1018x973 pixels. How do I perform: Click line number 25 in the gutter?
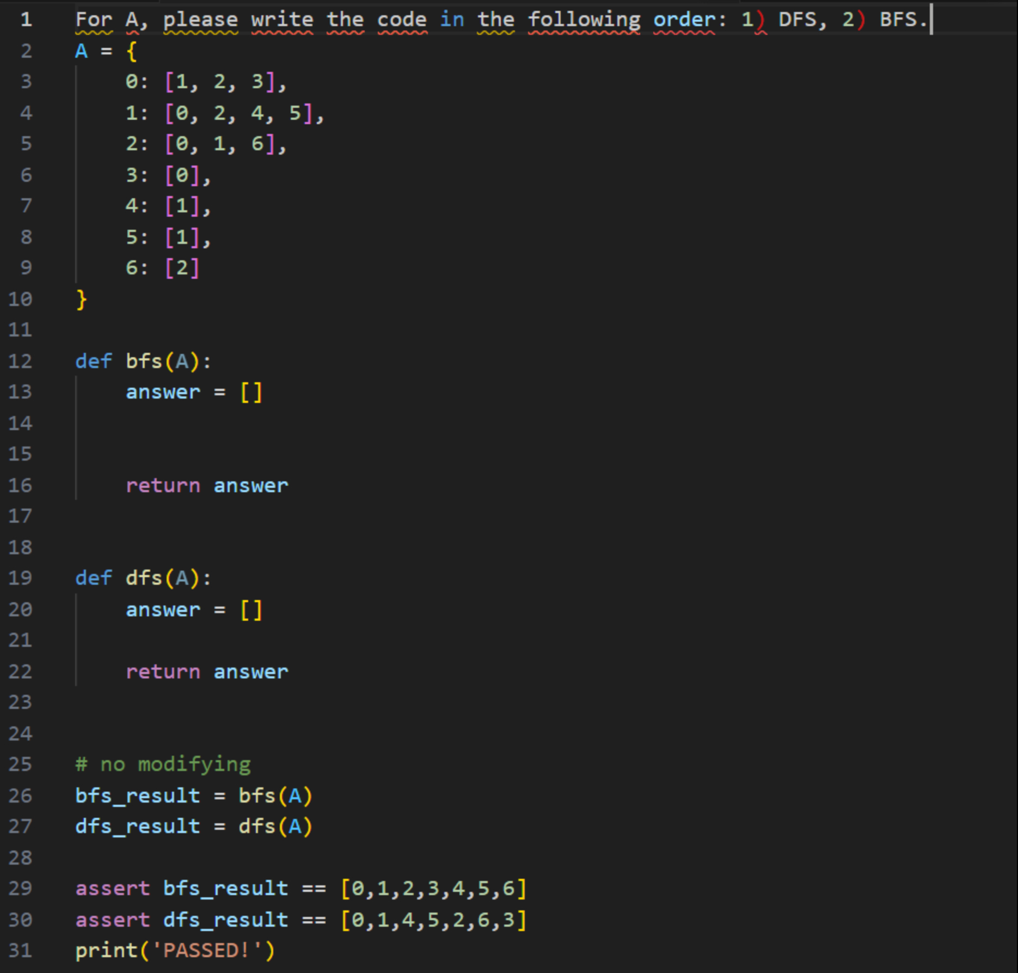pos(21,764)
